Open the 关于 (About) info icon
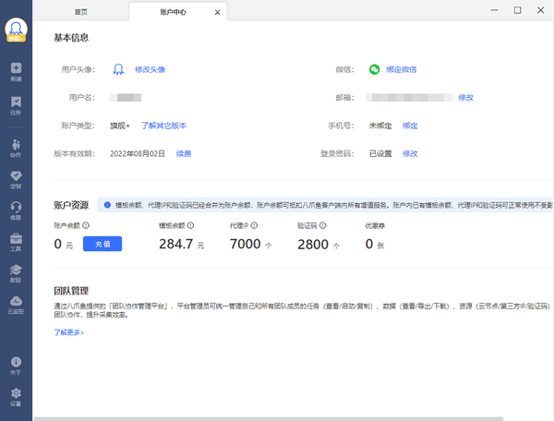The width and height of the screenshot is (554, 421). [16, 366]
